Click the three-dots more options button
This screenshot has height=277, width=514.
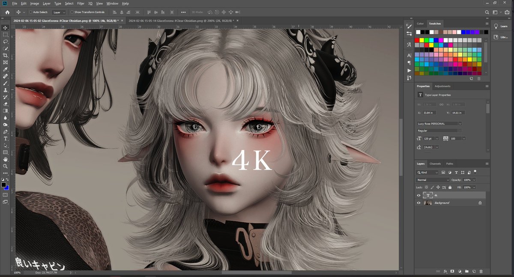[183, 12]
